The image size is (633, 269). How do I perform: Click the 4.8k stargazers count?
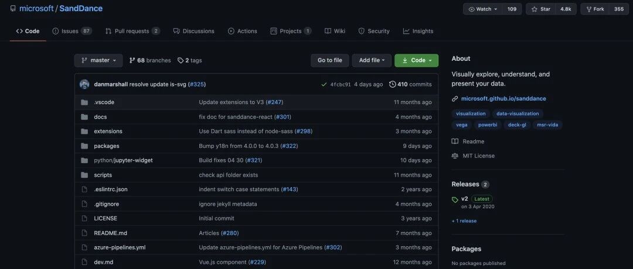(x=566, y=9)
